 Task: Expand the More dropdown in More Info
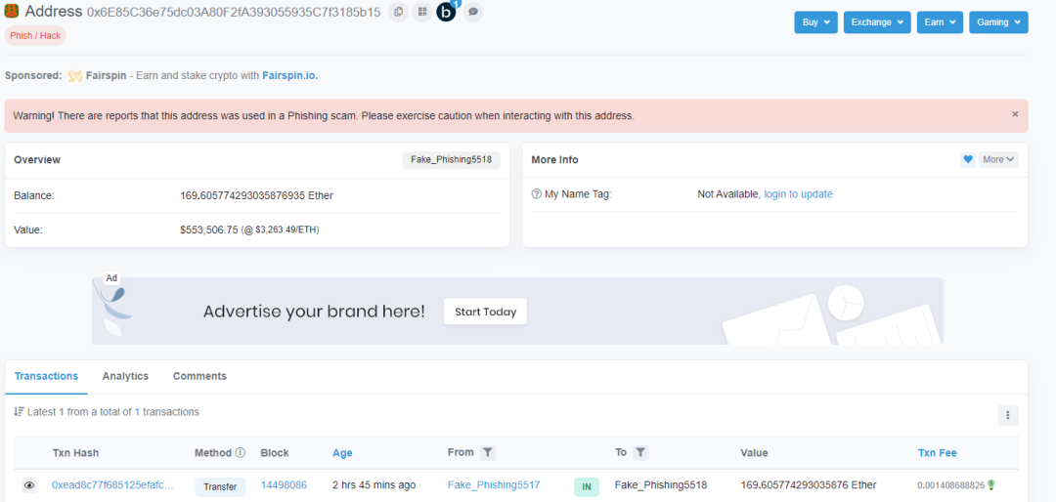coord(998,159)
